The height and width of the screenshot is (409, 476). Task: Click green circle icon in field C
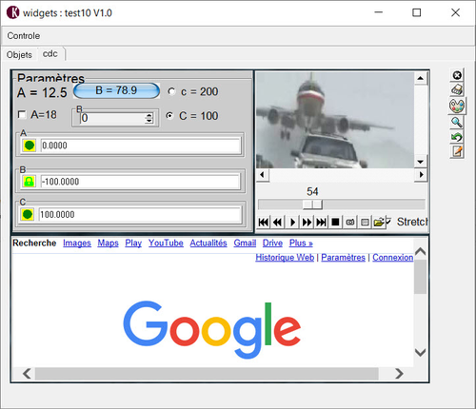pyautogui.click(x=28, y=214)
